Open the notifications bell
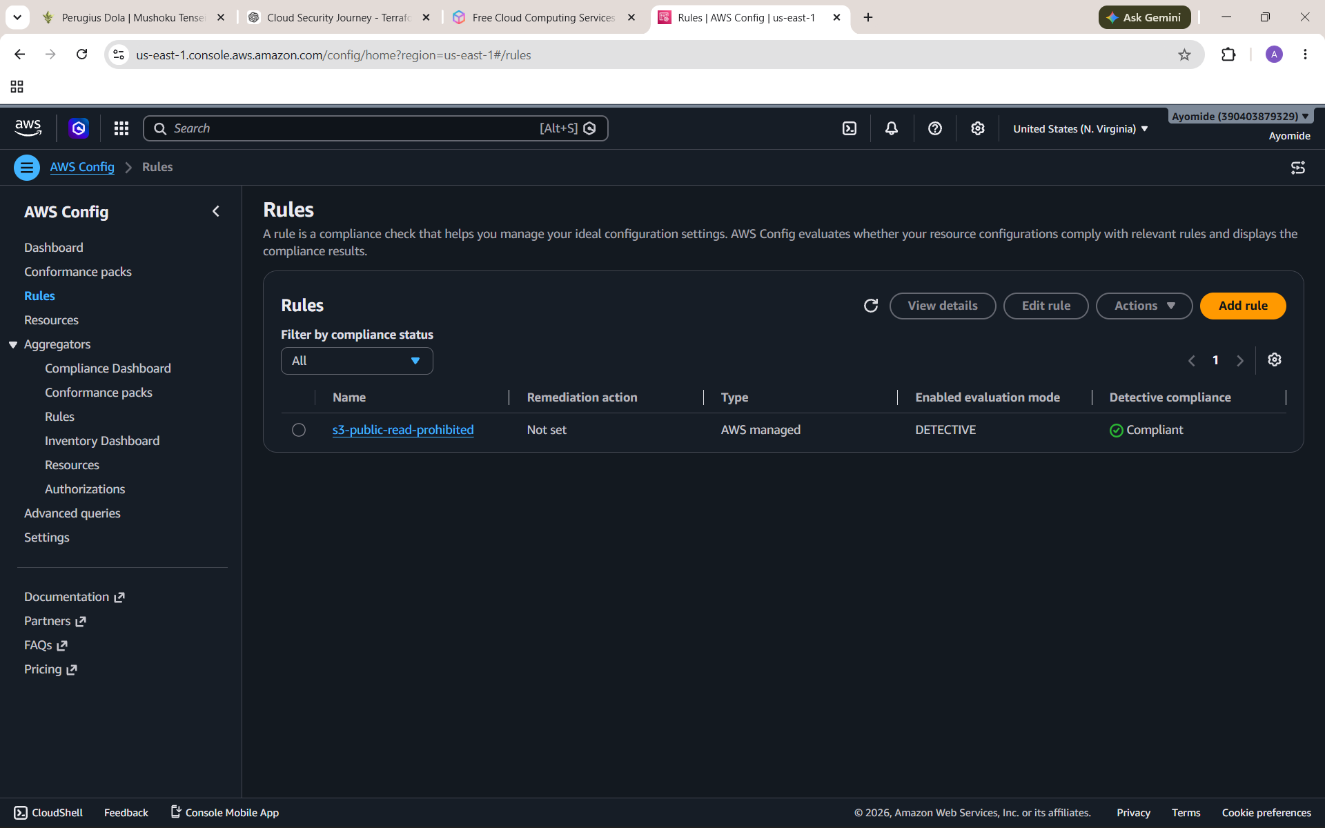 [892, 128]
